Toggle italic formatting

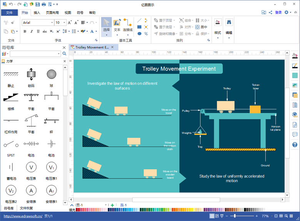point(32,32)
